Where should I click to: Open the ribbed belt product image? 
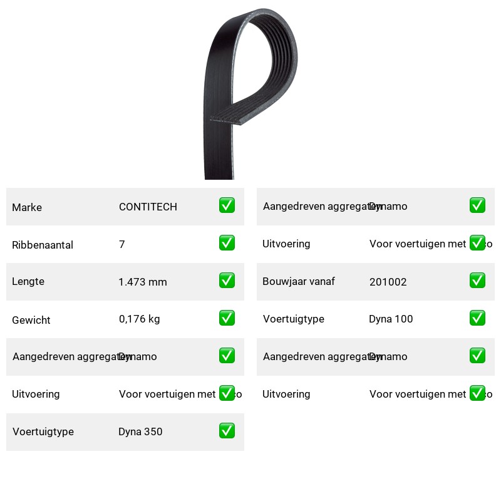point(250,93)
